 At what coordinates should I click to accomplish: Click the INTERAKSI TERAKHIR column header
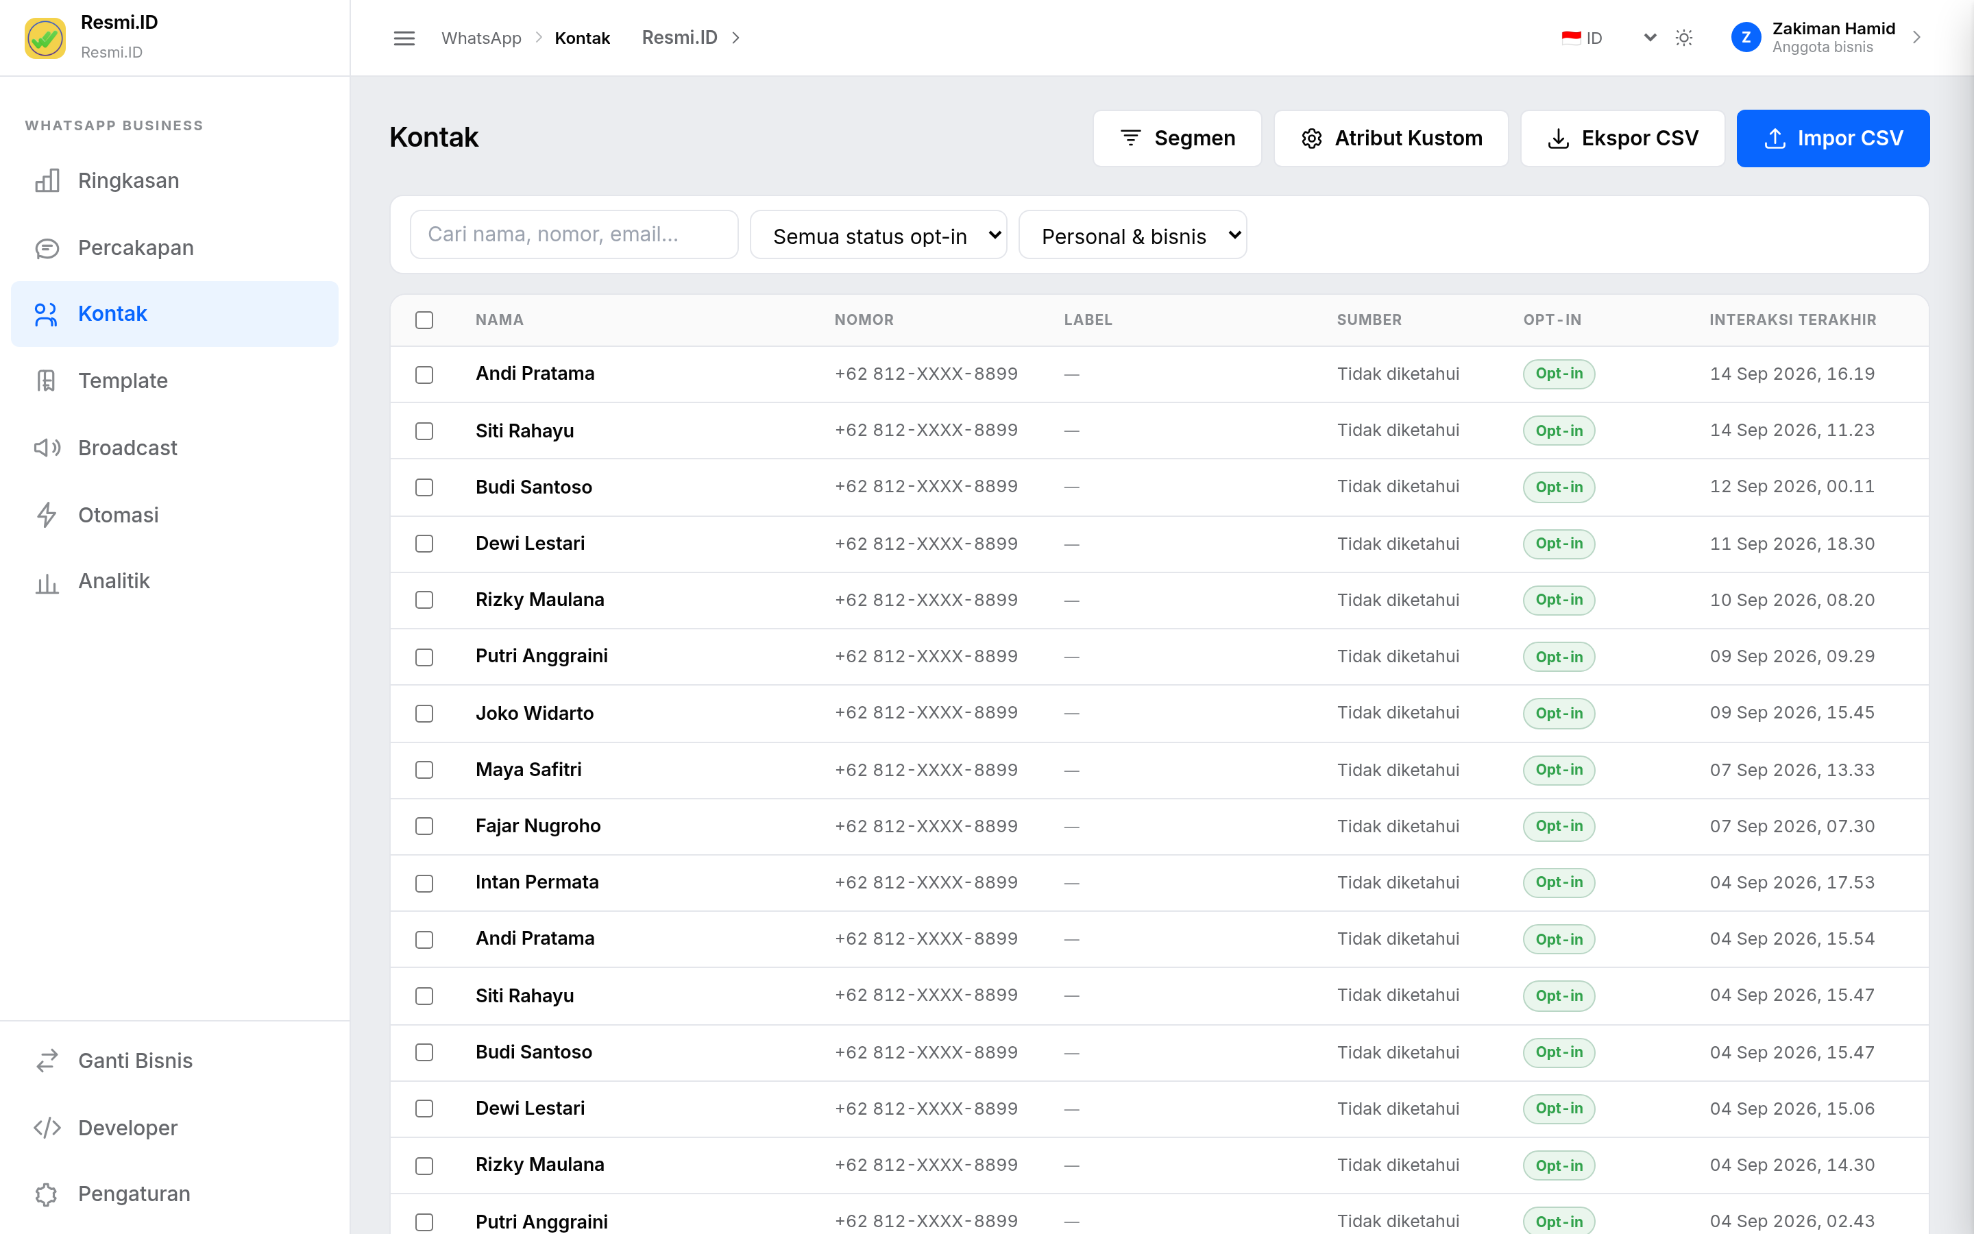coord(1793,320)
